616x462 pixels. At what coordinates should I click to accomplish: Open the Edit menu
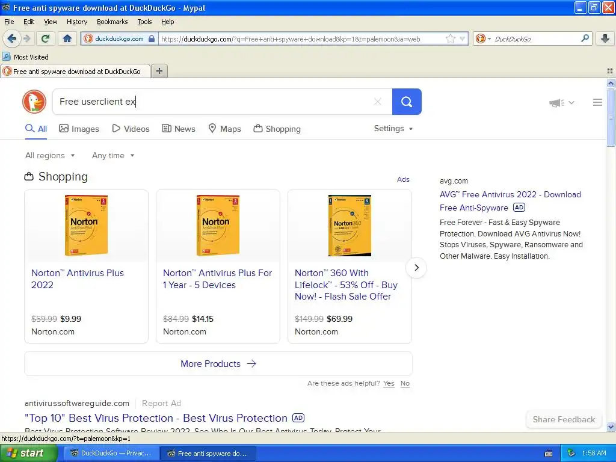coord(29,22)
